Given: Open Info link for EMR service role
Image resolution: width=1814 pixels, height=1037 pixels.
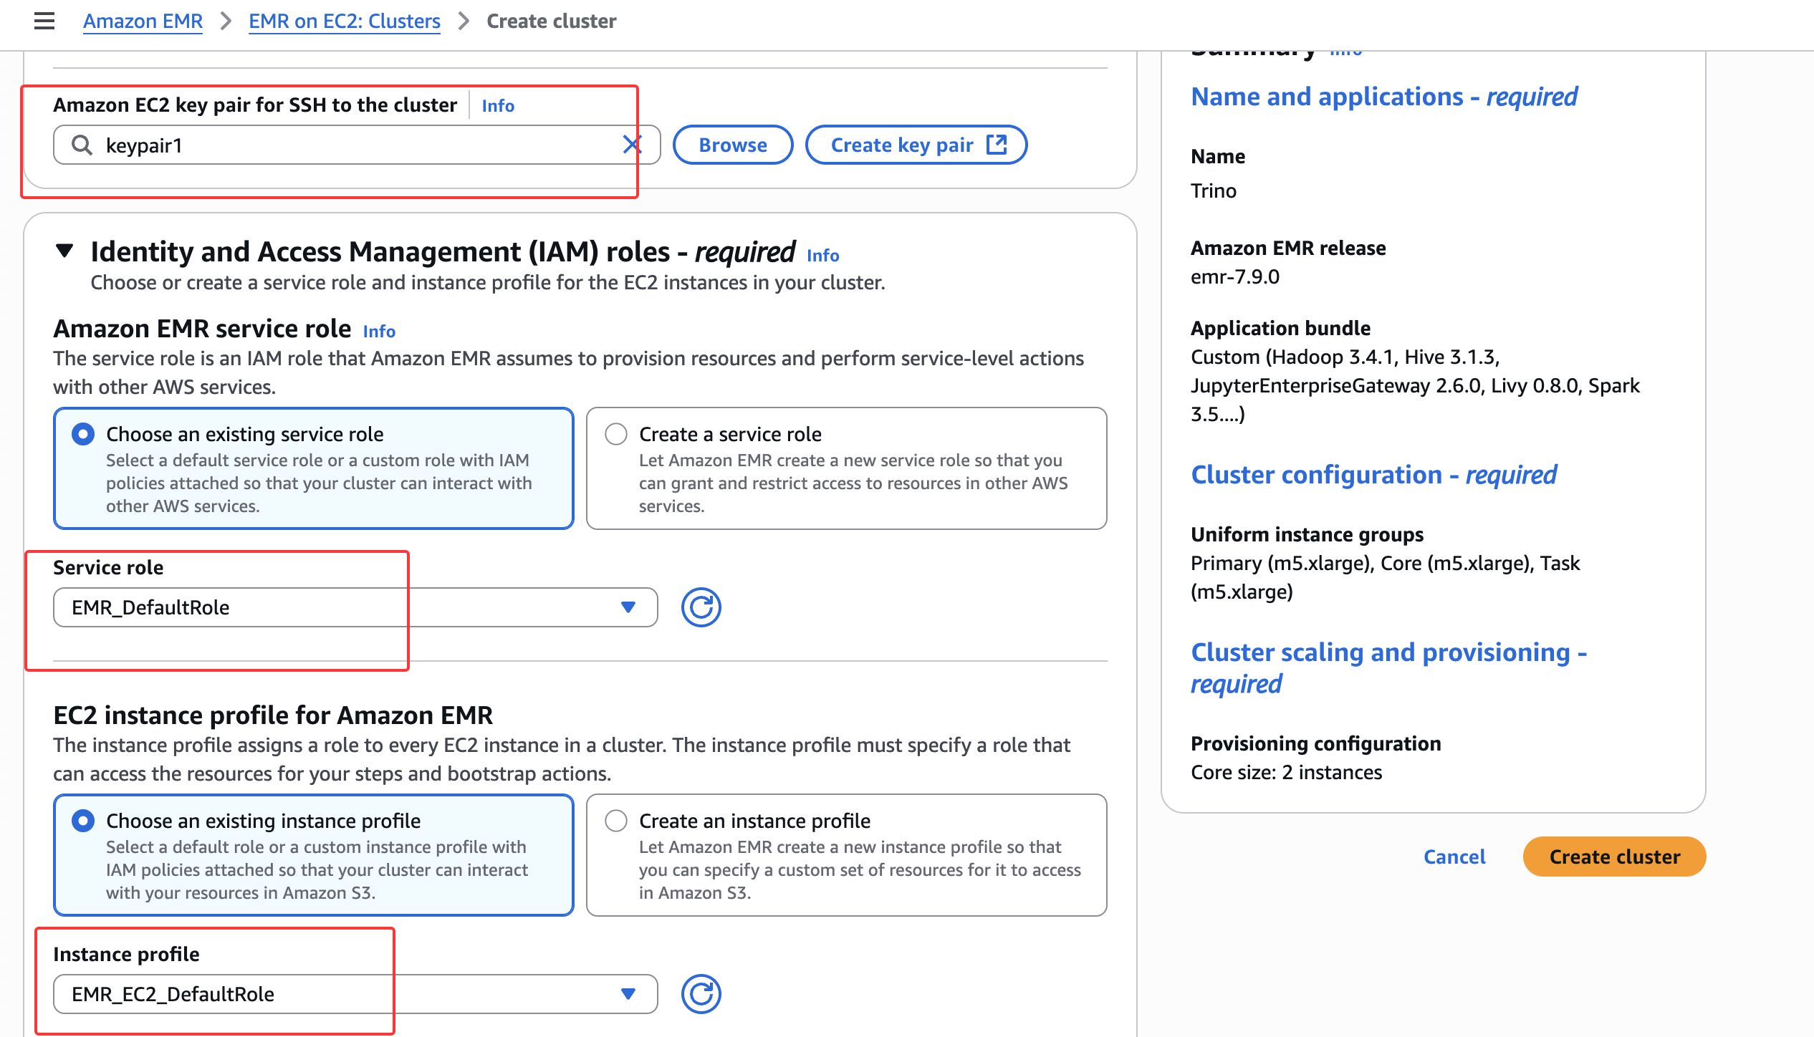Looking at the screenshot, I should 379,331.
